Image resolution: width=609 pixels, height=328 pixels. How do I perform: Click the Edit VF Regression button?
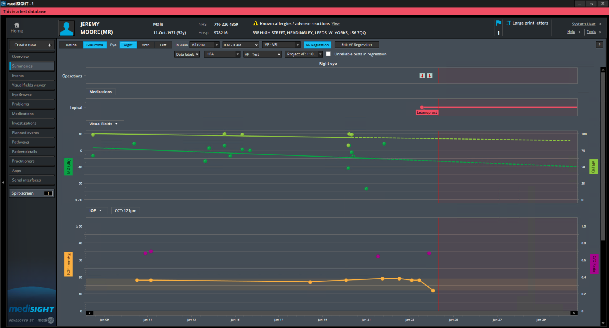(x=356, y=45)
